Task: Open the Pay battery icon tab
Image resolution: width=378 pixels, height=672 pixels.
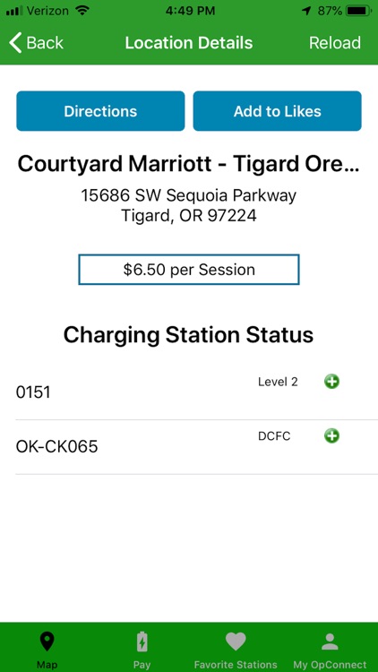Action: [142, 642]
